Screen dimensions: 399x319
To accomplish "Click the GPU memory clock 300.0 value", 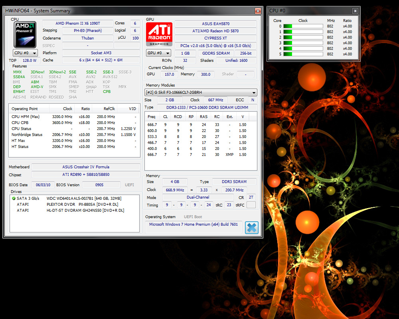I will tap(205, 74).
